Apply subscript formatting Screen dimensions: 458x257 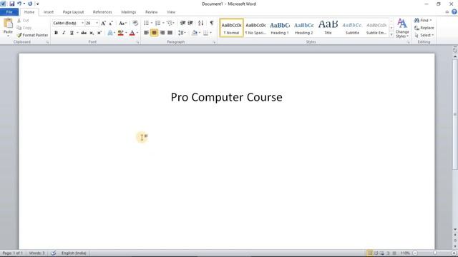92,33
